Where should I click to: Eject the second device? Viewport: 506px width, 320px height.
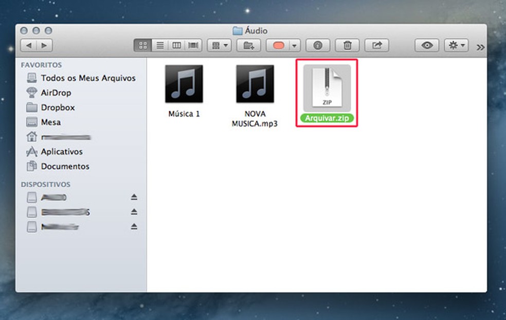pos(134,212)
